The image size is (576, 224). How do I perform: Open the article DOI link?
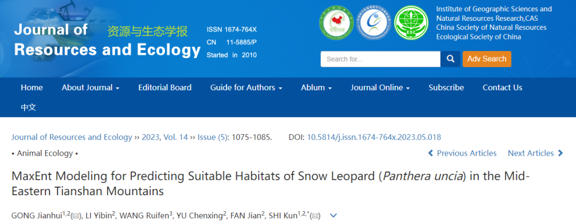click(374, 137)
